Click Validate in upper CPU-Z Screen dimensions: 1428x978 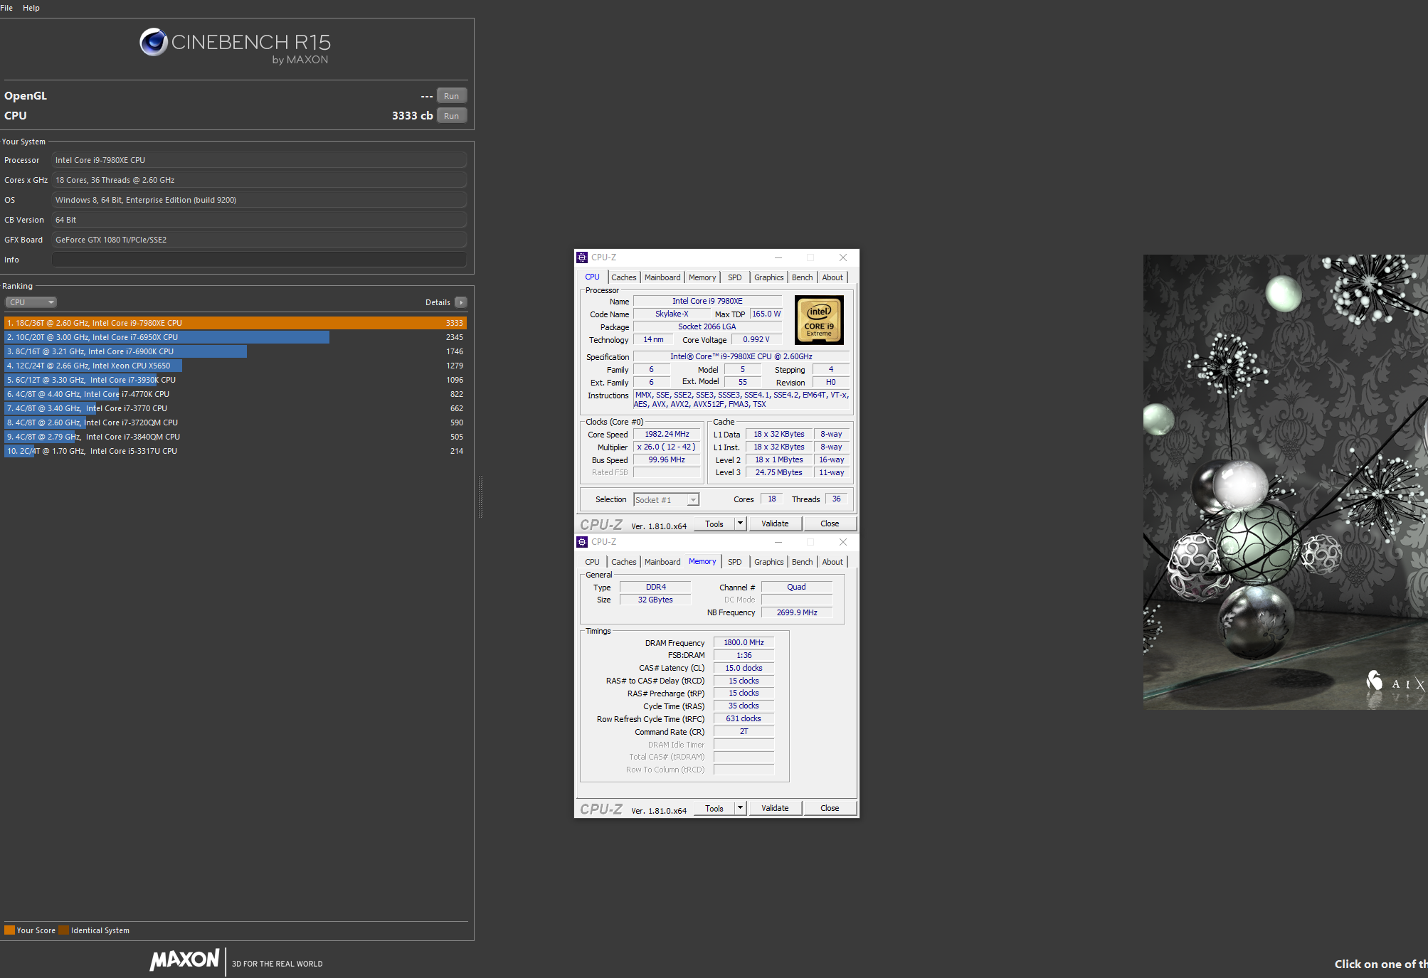[776, 524]
